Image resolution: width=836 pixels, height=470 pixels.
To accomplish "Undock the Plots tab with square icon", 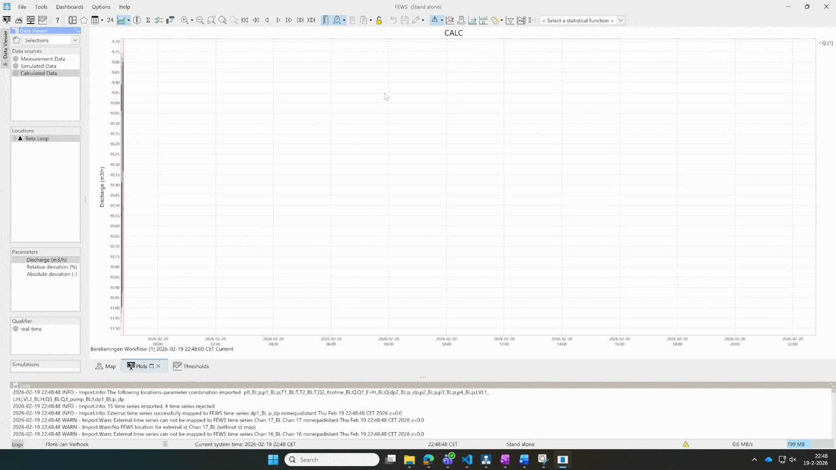I will pos(152,366).
